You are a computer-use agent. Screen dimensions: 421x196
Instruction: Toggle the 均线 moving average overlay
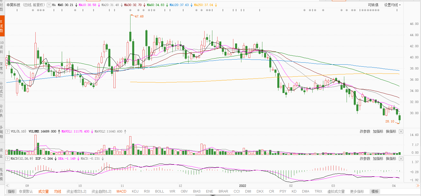pos(58,191)
